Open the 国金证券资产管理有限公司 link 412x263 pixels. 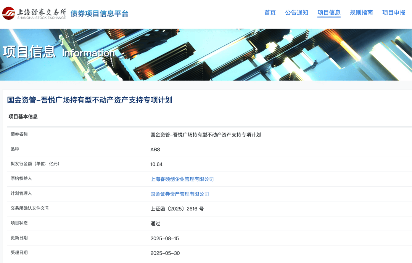pos(180,194)
